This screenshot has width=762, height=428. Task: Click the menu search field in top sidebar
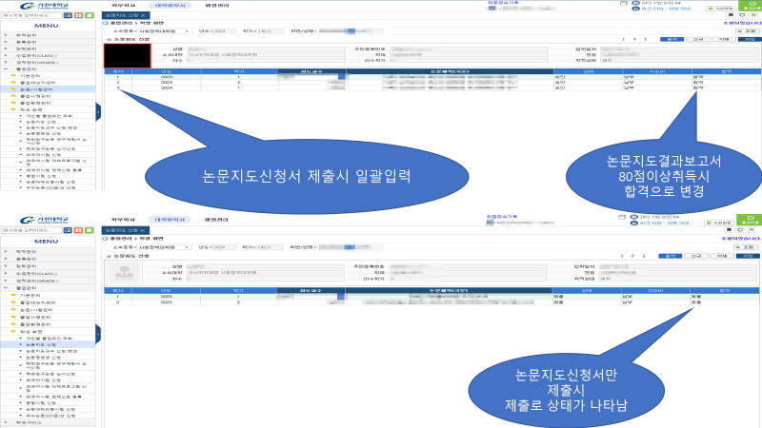pos(30,17)
